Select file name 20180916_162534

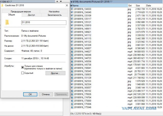(x=83, y=84)
